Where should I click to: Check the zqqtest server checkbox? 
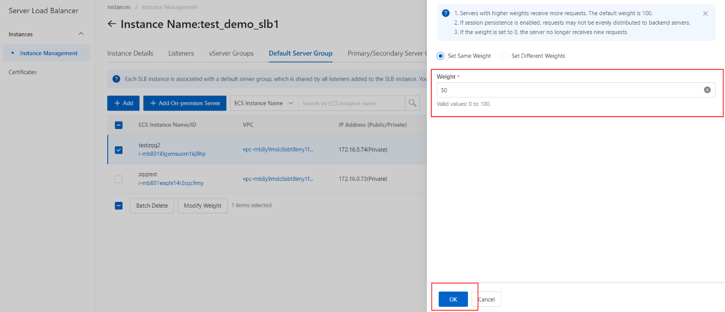click(119, 179)
